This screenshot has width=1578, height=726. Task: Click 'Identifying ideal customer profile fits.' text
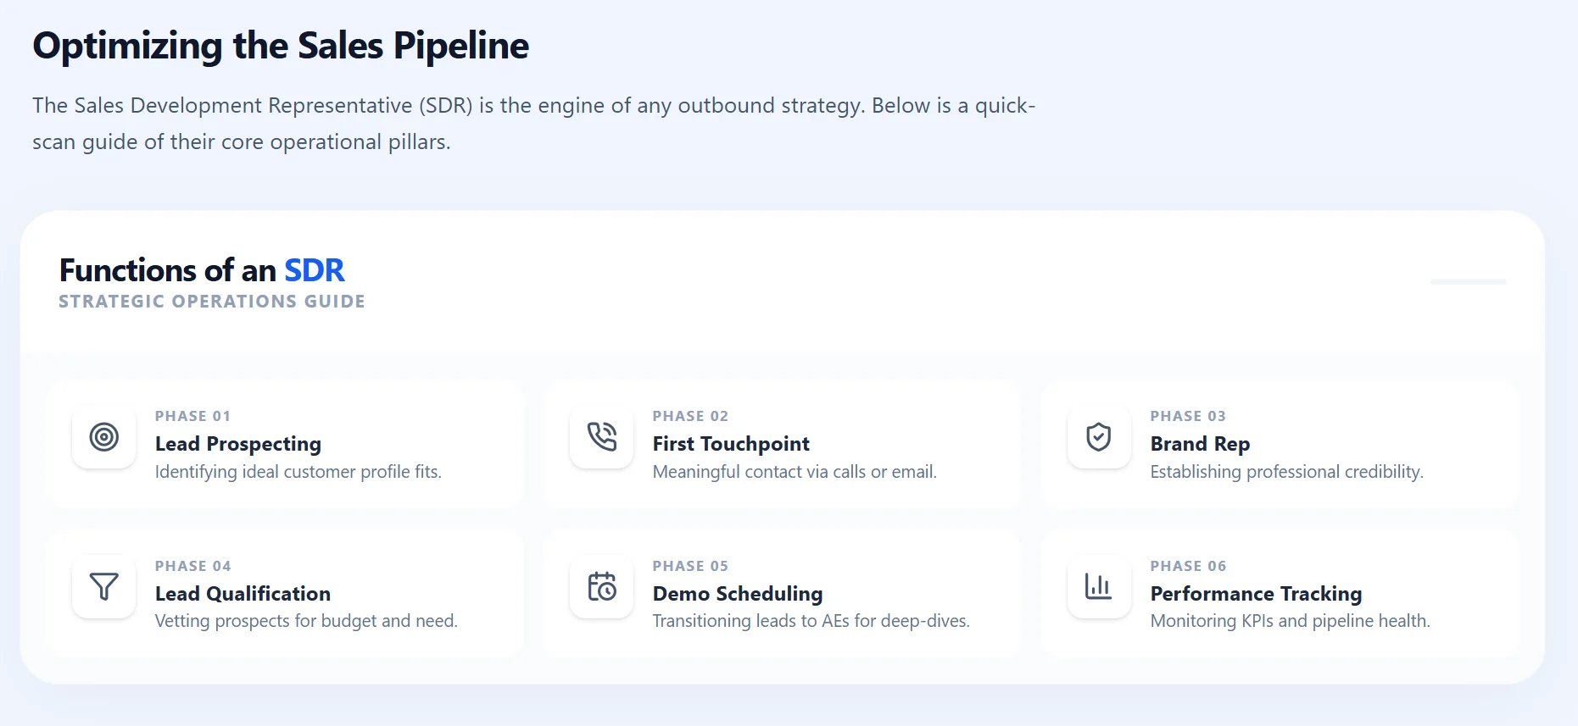point(298,472)
